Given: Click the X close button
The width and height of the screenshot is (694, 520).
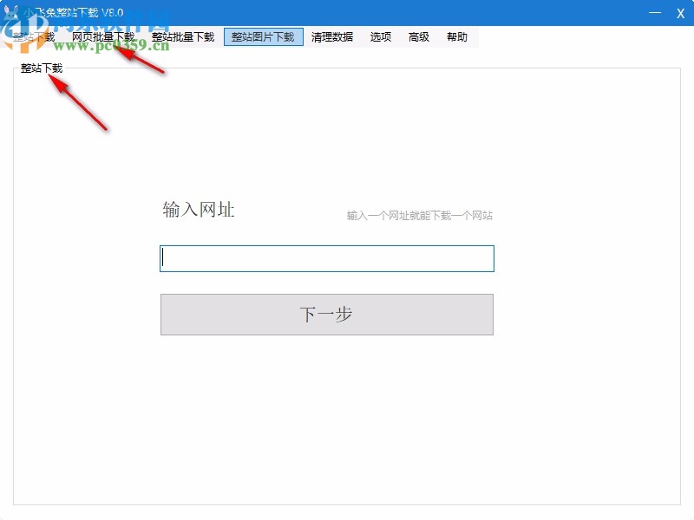Looking at the screenshot, I should (x=682, y=13).
